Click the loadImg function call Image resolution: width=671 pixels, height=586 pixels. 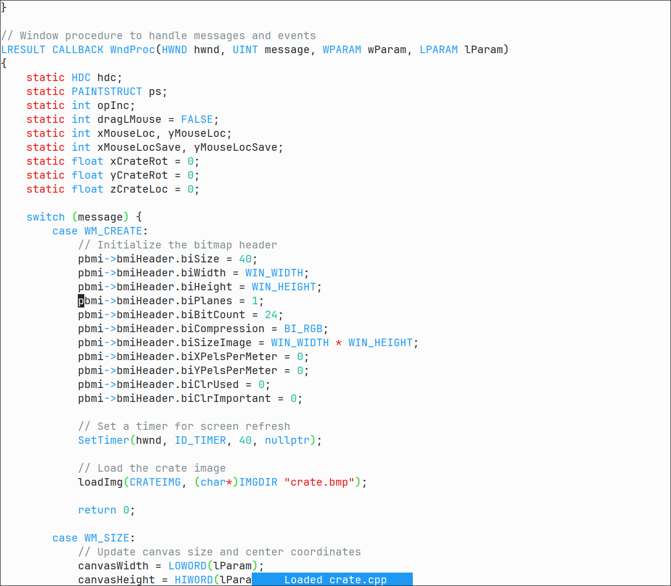pos(100,482)
